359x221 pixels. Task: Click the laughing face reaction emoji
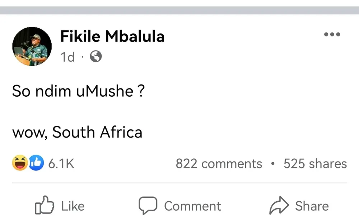pyautogui.click(x=19, y=163)
